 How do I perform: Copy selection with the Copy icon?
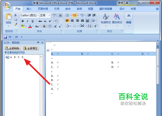16,19
